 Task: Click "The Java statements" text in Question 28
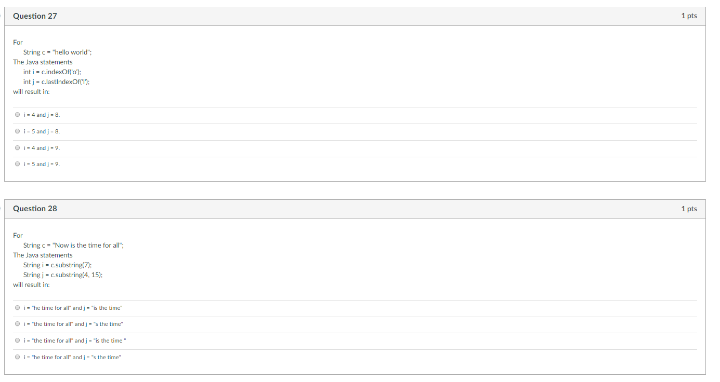[43, 255]
